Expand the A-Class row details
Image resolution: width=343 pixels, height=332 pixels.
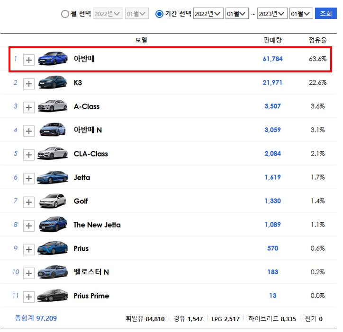click(x=29, y=107)
